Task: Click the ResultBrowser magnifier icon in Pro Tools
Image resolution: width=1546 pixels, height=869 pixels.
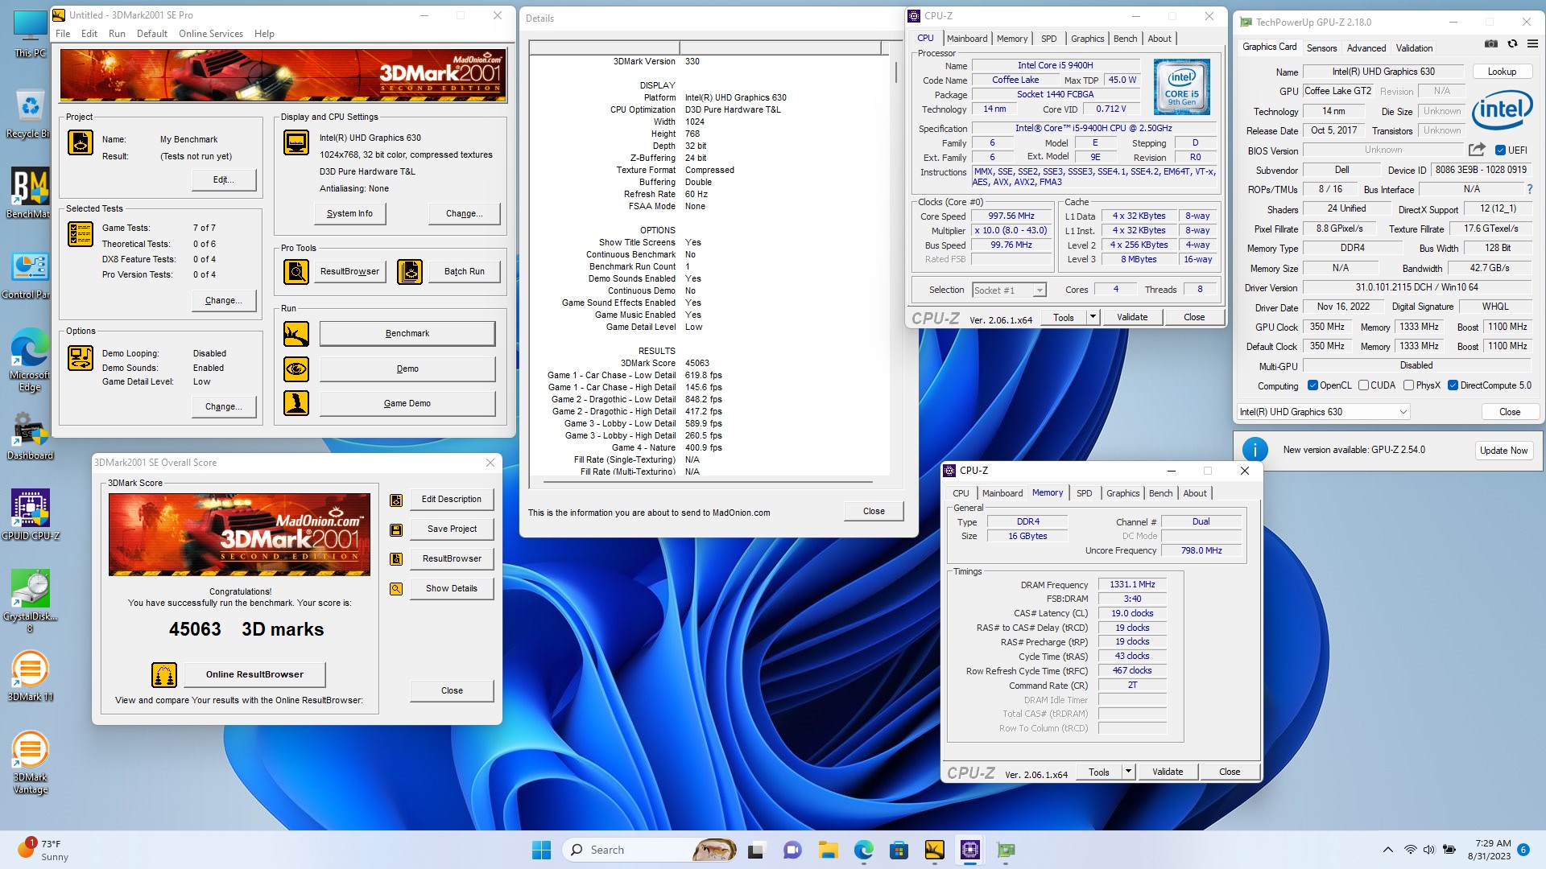Action: [296, 272]
